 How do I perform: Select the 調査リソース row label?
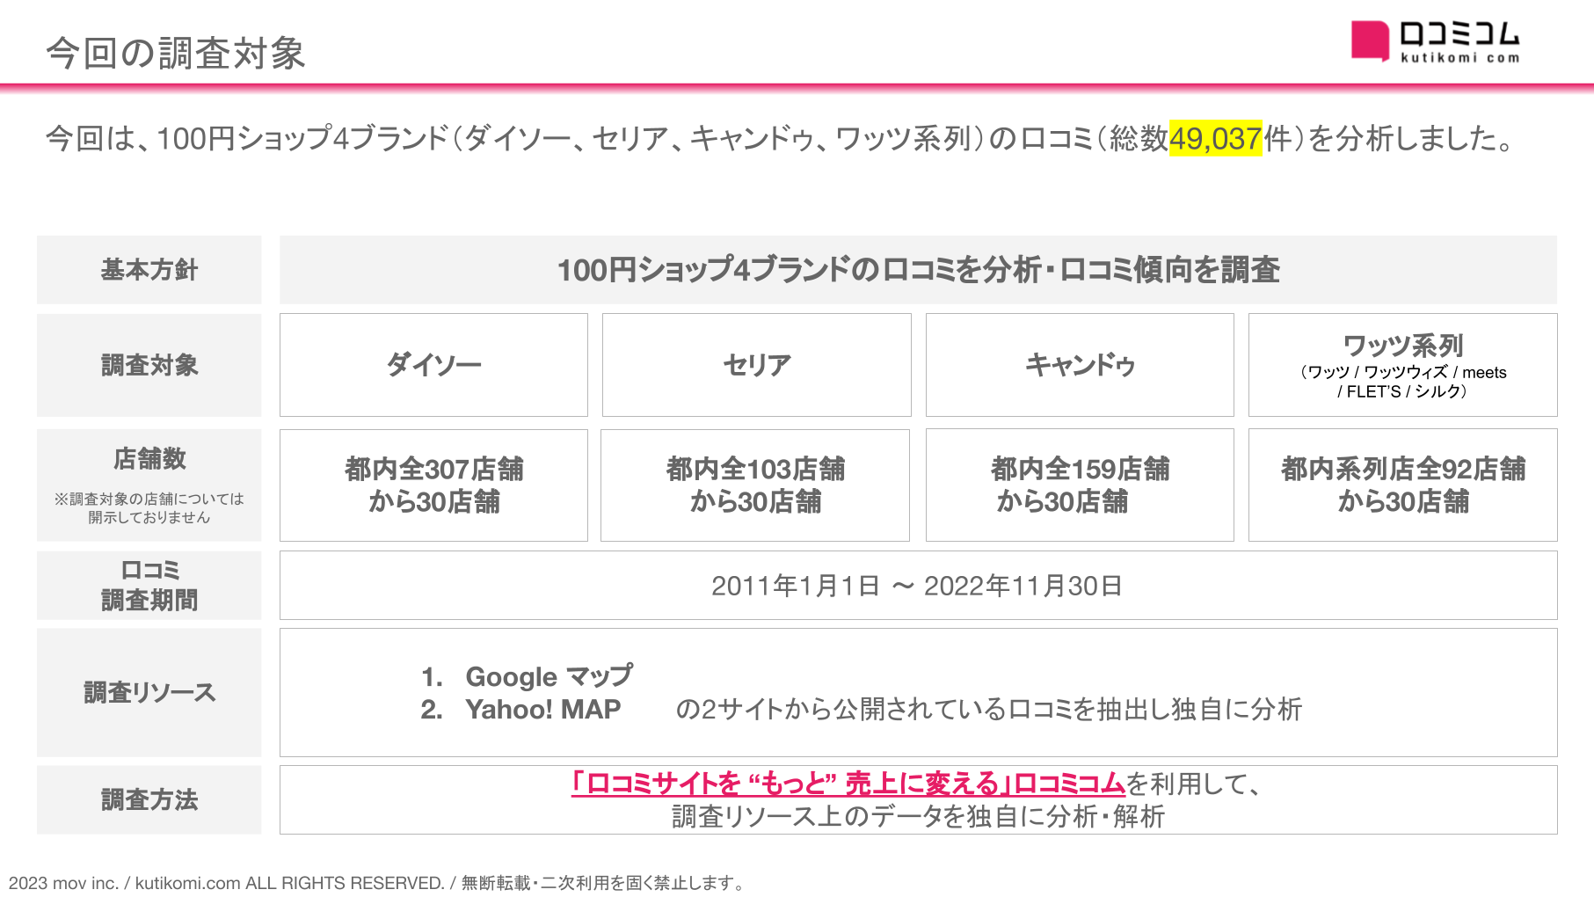(x=149, y=693)
